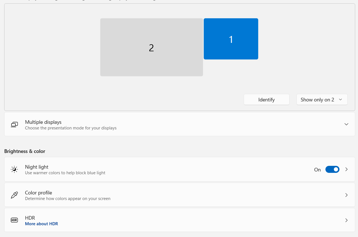
Task: Open the More about HDR link
Action: point(41,224)
